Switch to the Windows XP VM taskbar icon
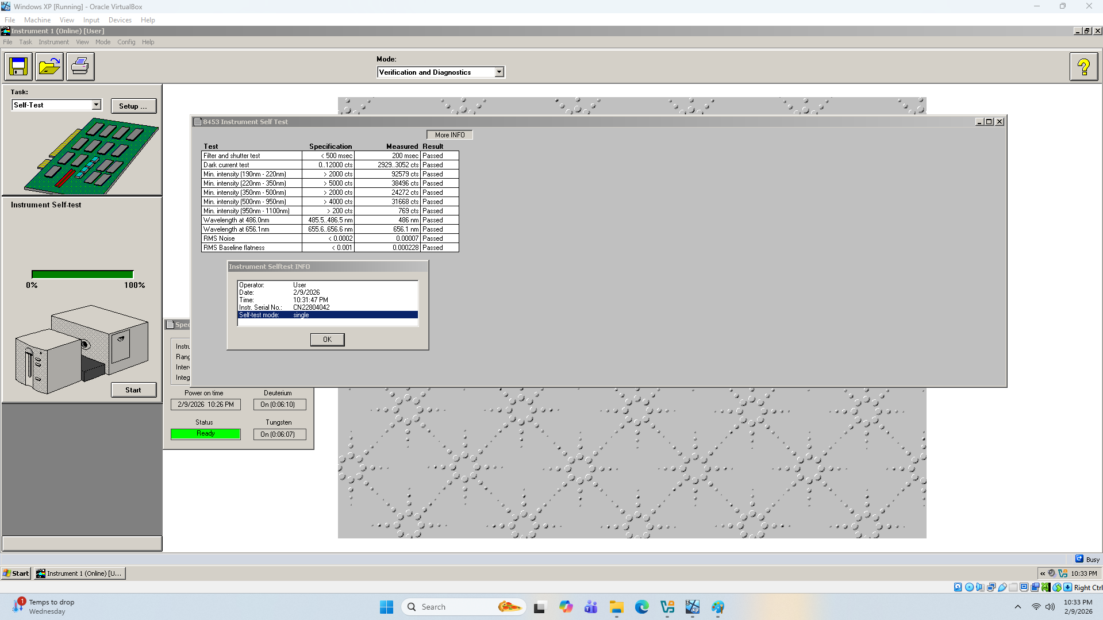The height and width of the screenshot is (620, 1103). pos(693,607)
